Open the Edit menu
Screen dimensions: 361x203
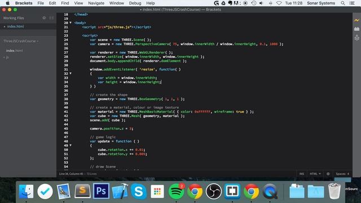tap(52, 3)
